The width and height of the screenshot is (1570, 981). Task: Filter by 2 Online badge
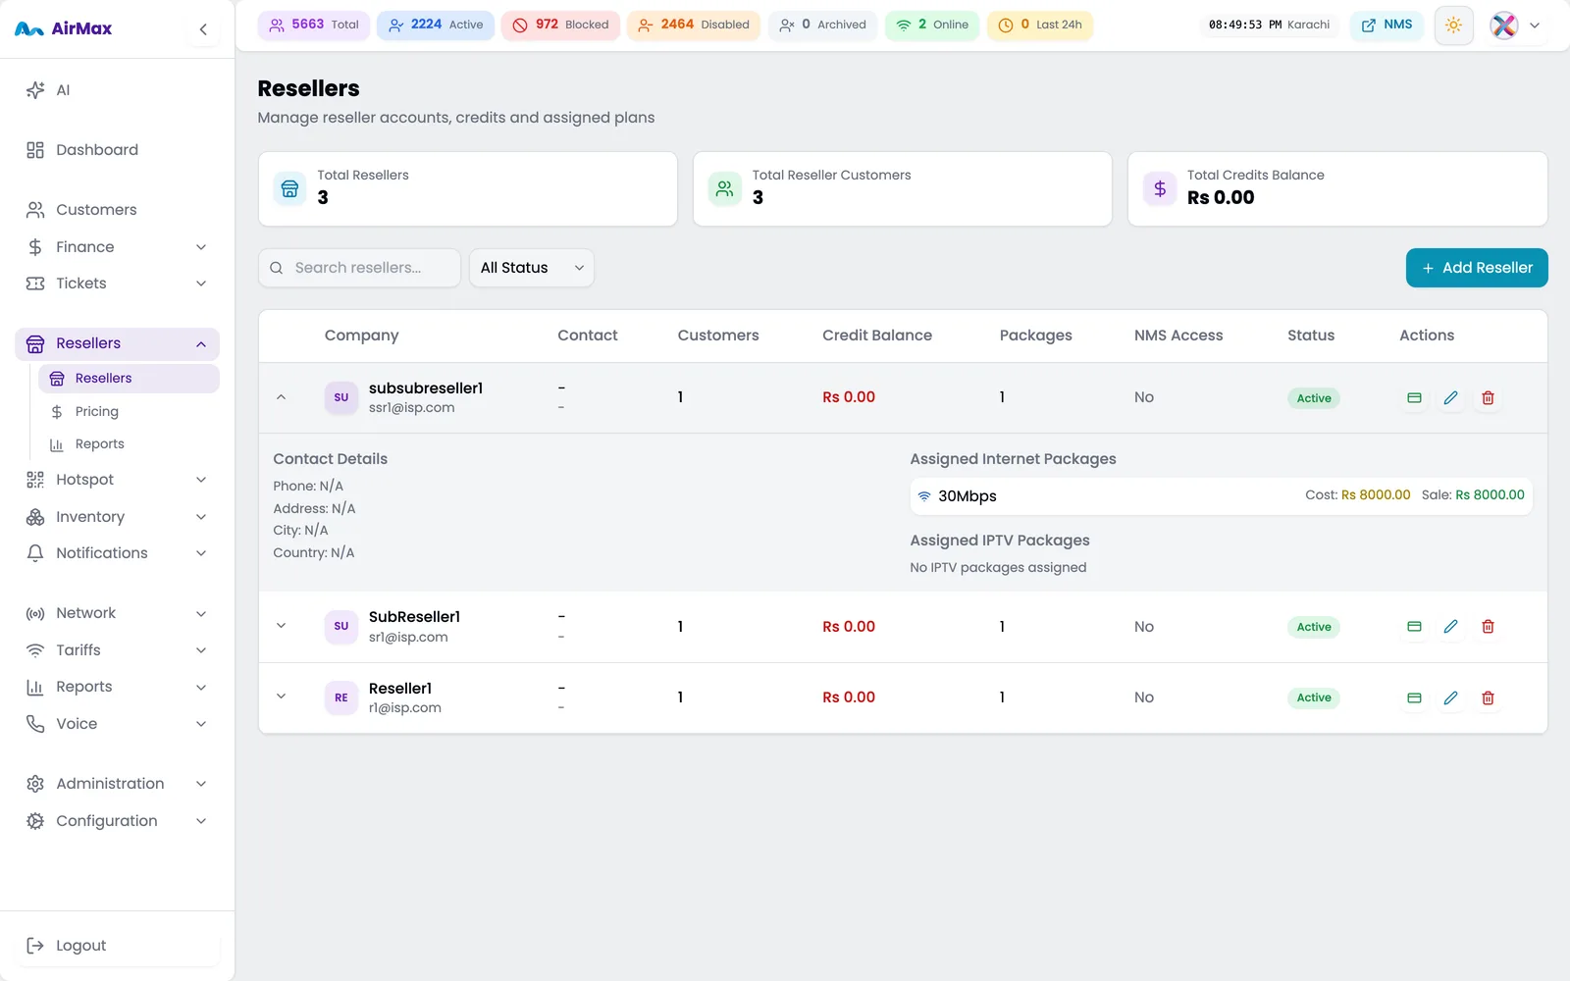(932, 25)
